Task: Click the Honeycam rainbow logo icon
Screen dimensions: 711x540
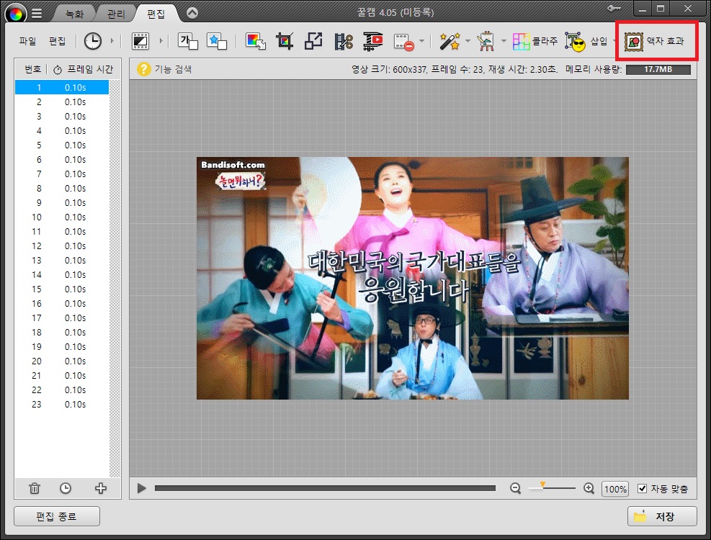Action: click(15, 14)
